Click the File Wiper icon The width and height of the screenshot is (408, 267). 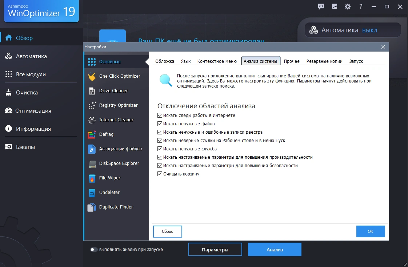point(92,178)
